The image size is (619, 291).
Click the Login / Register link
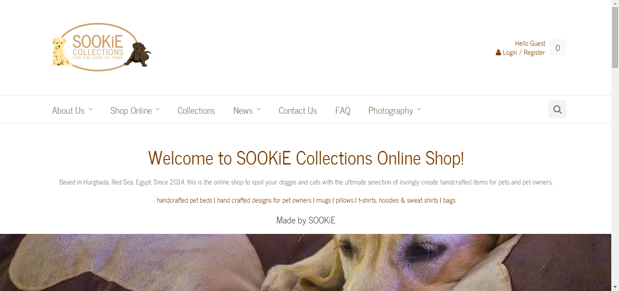(524, 53)
